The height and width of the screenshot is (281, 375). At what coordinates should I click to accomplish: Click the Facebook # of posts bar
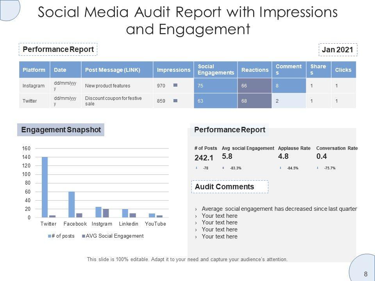click(x=71, y=204)
